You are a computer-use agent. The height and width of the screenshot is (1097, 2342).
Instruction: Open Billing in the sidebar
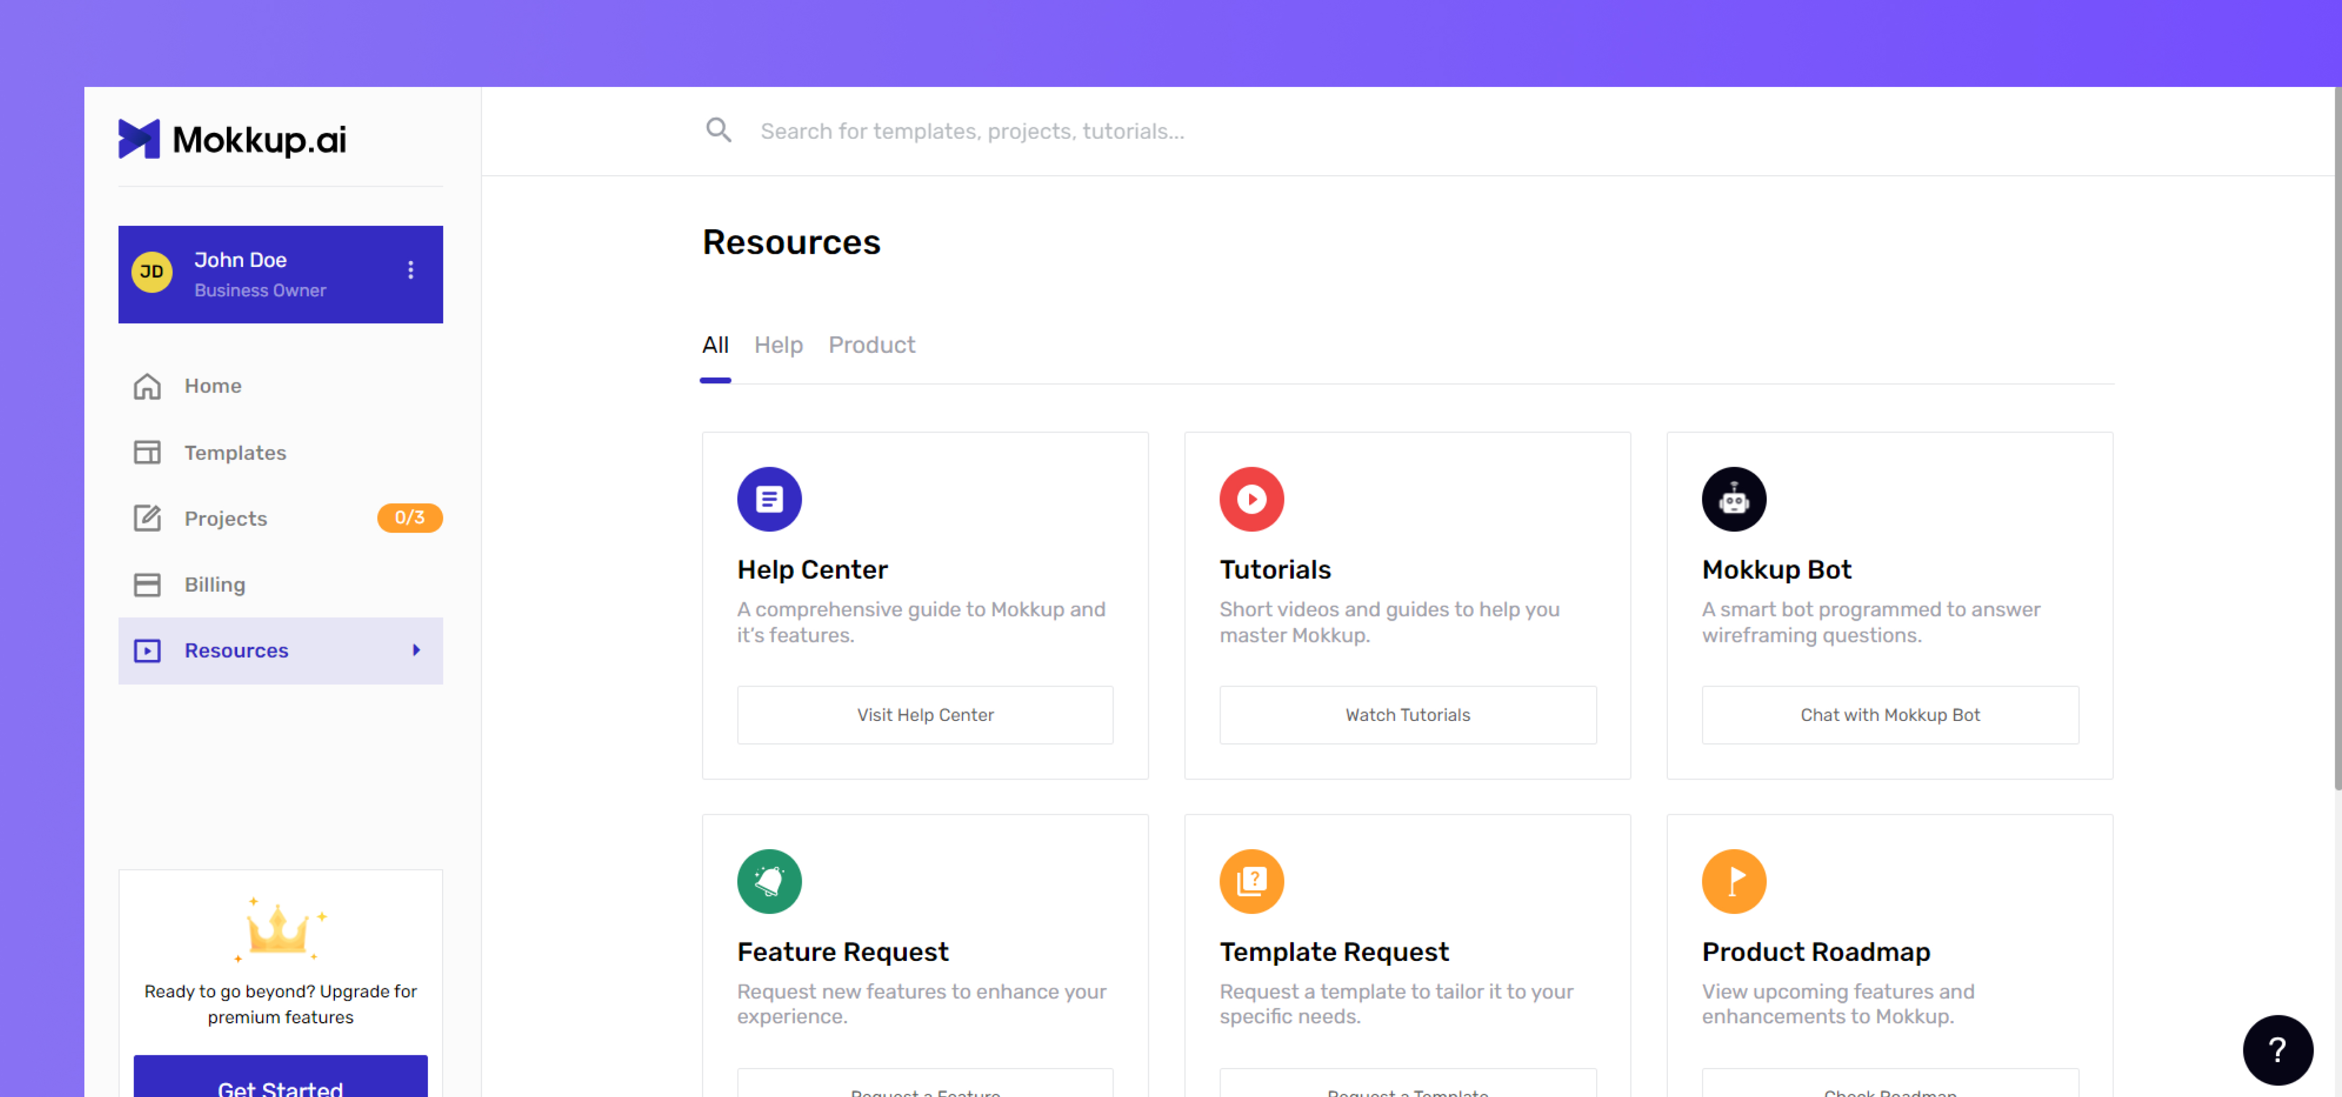pyautogui.click(x=280, y=584)
